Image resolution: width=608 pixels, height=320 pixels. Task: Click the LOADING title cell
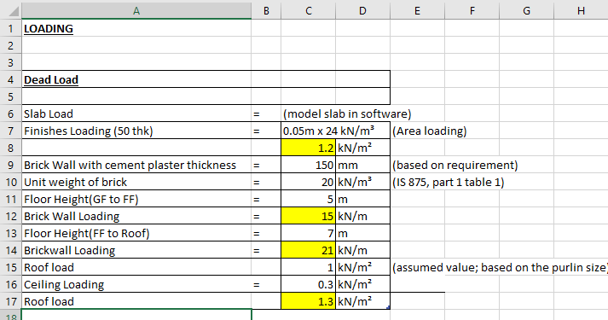[x=136, y=28]
